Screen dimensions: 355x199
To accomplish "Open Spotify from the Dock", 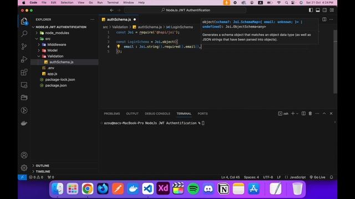I will [193, 188].
